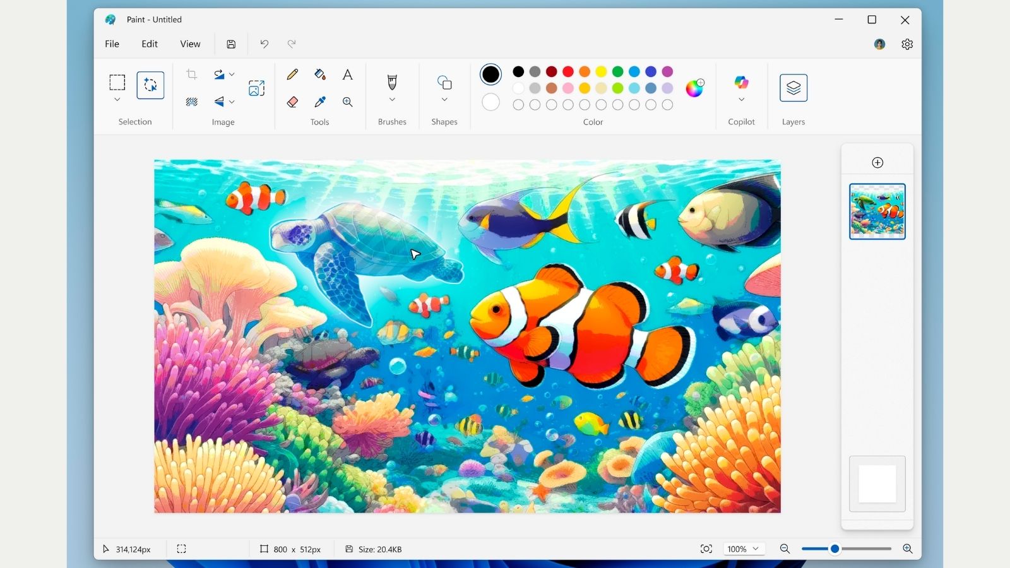
Task: Pick the Color picker eyedropper tool
Action: [320, 102]
